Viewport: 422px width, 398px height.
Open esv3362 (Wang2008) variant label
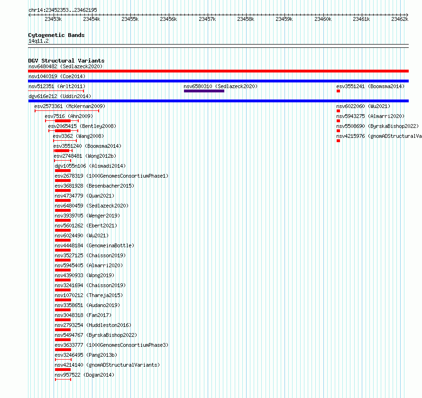78,136
